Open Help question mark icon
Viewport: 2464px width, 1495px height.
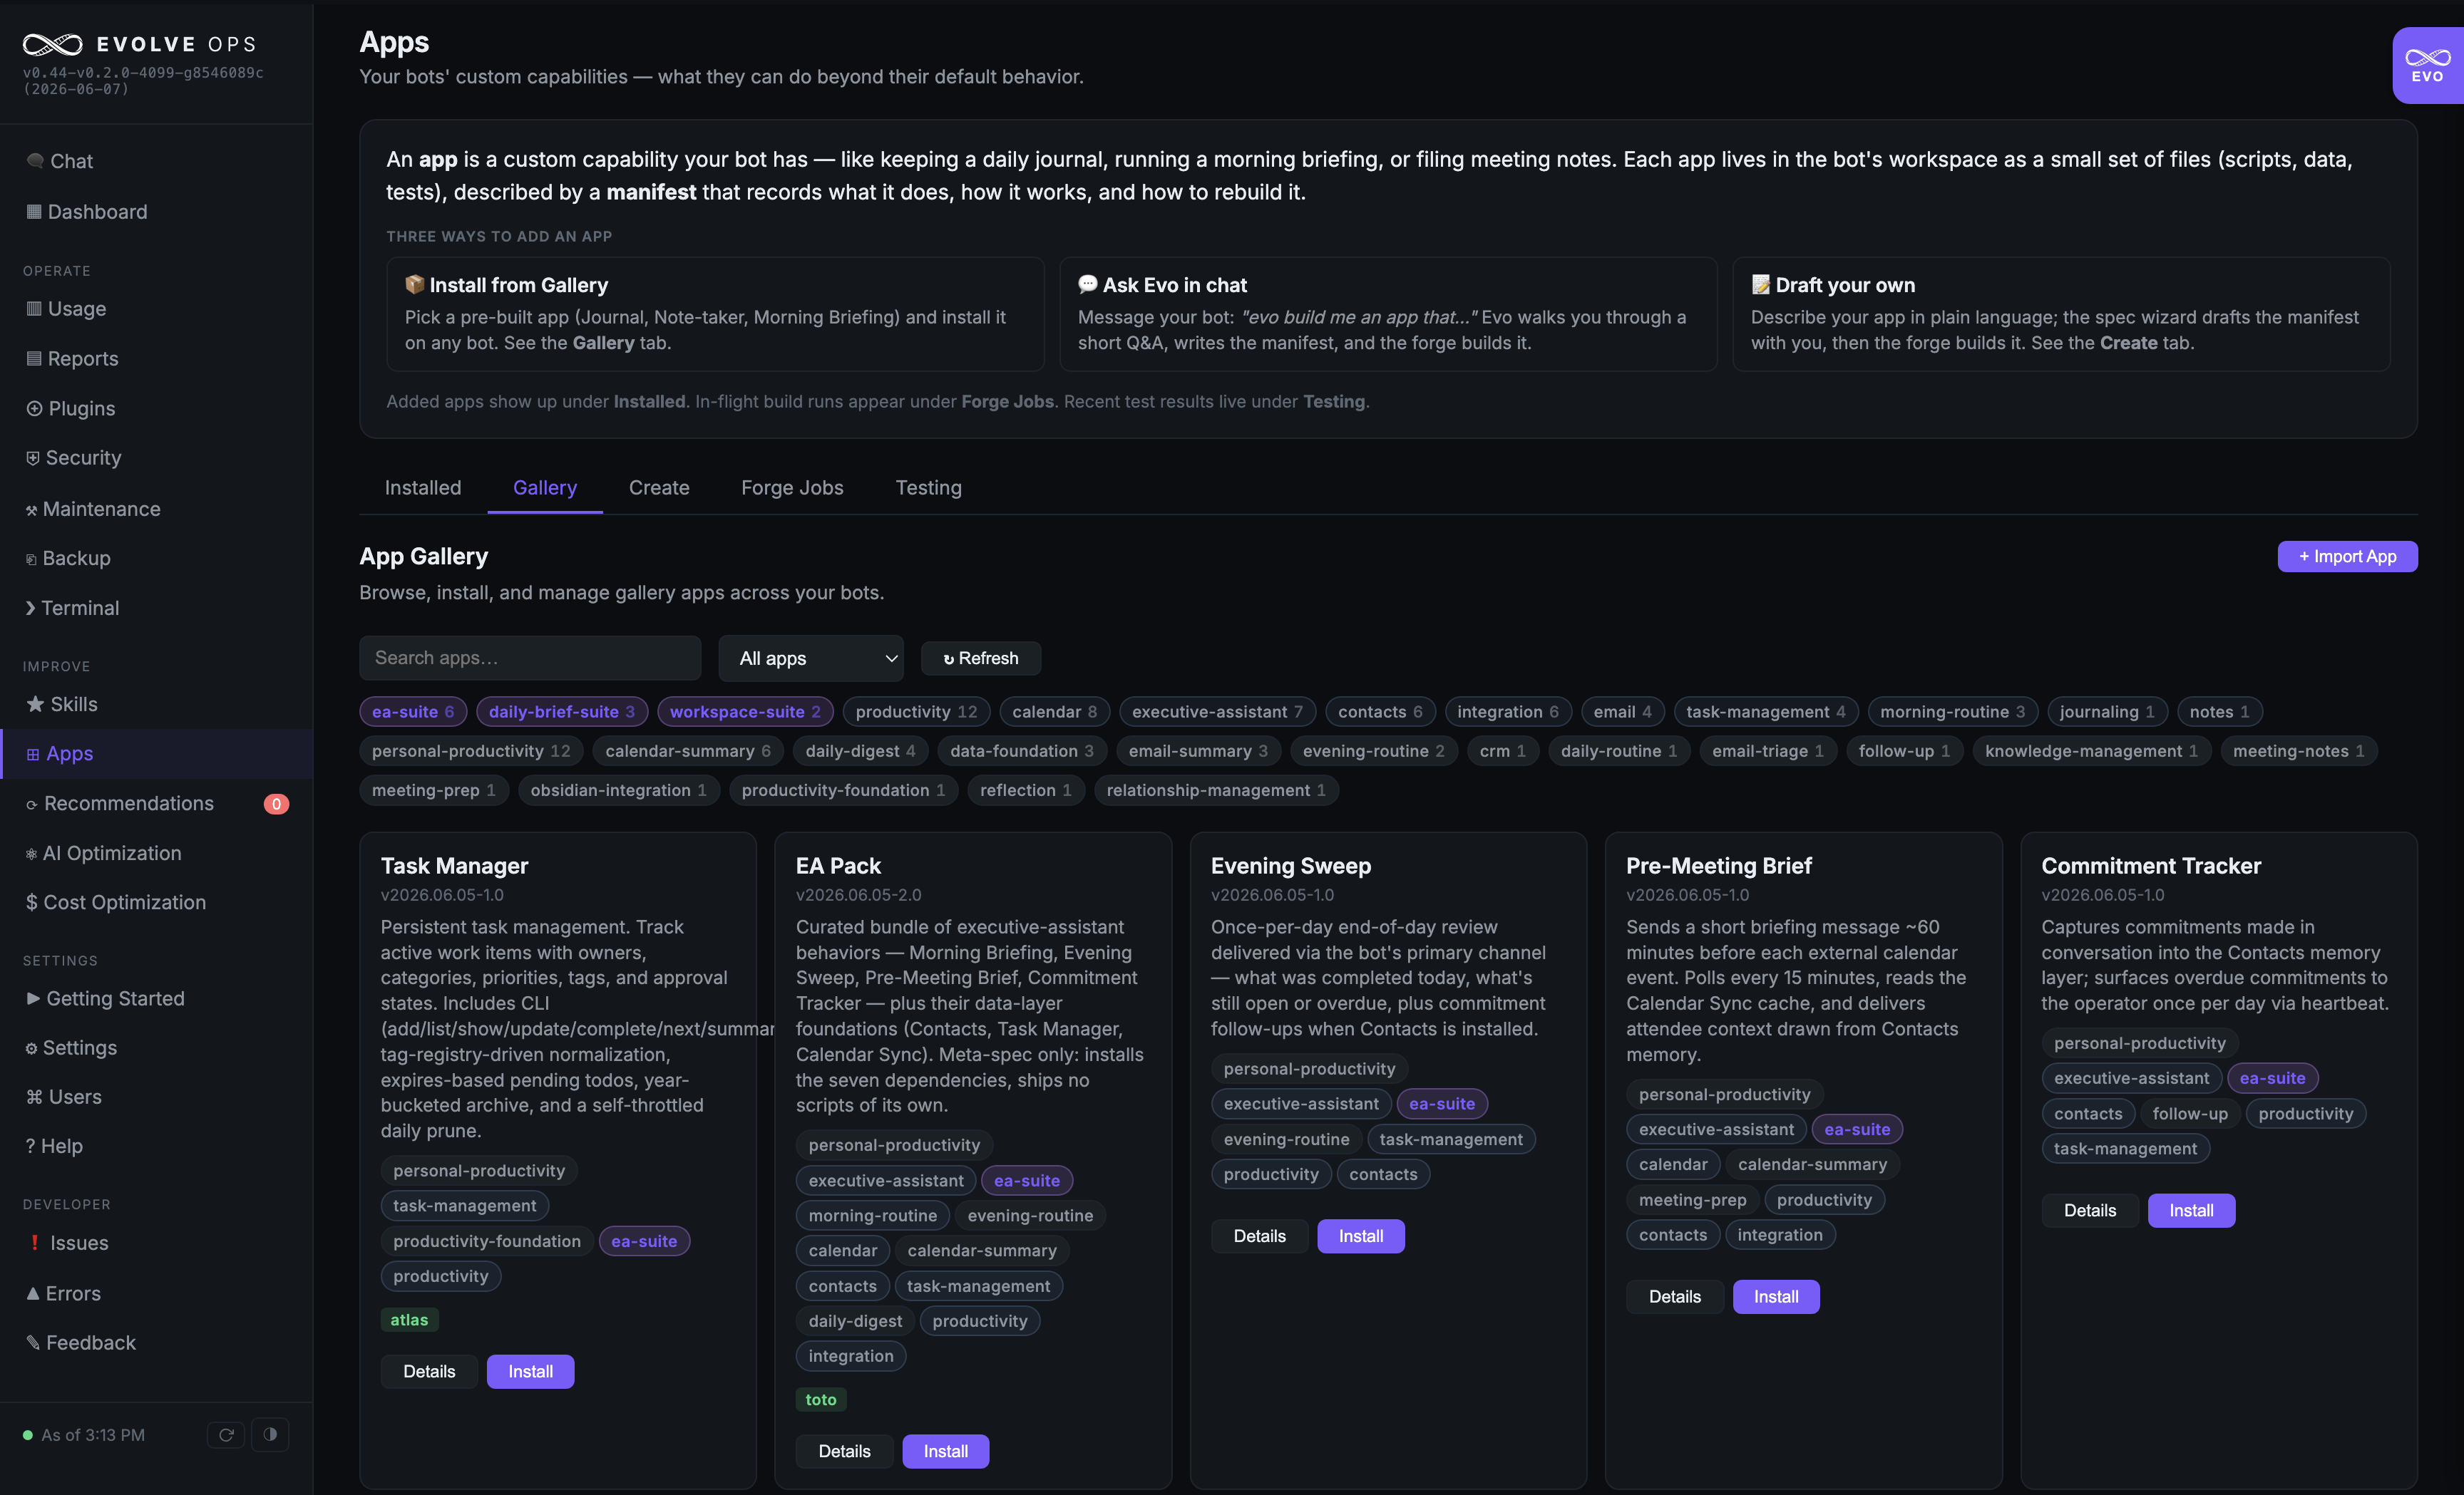[x=31, y=1147]
